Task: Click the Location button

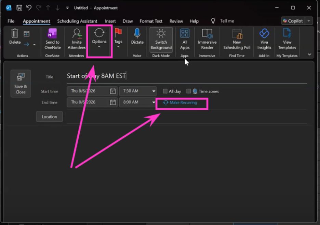Action: (x=49, y=117)
